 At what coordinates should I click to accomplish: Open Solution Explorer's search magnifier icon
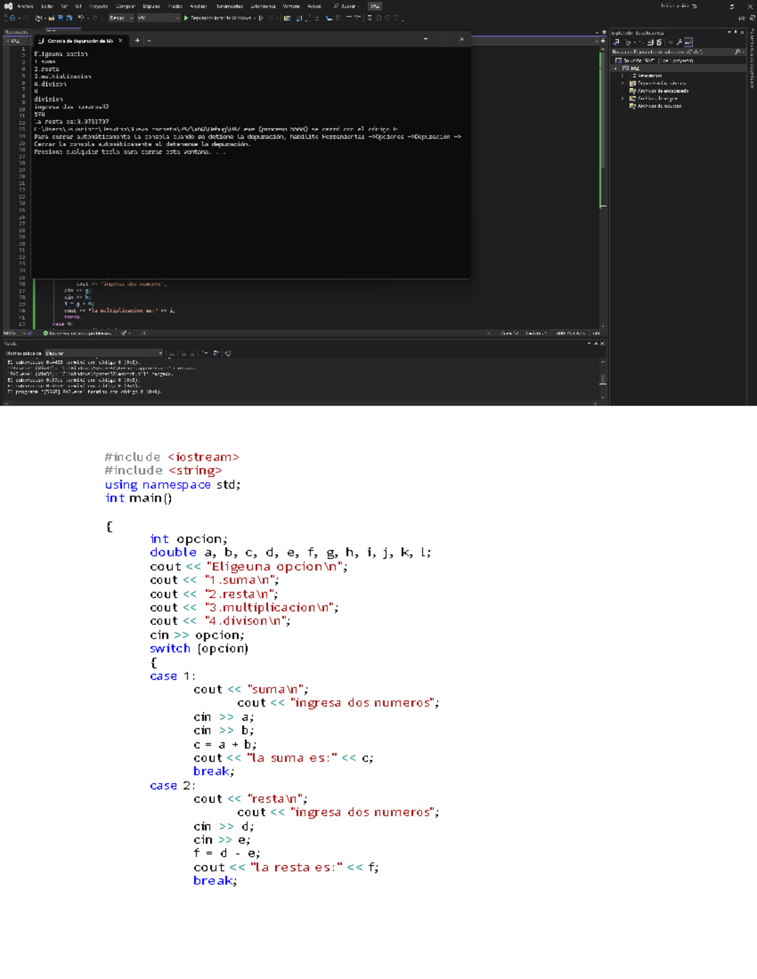point(737,51)
